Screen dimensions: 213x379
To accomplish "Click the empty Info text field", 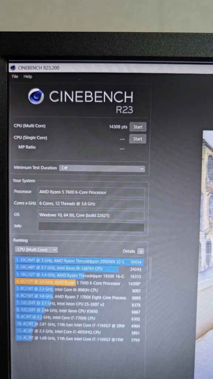I will click(91, 227).
